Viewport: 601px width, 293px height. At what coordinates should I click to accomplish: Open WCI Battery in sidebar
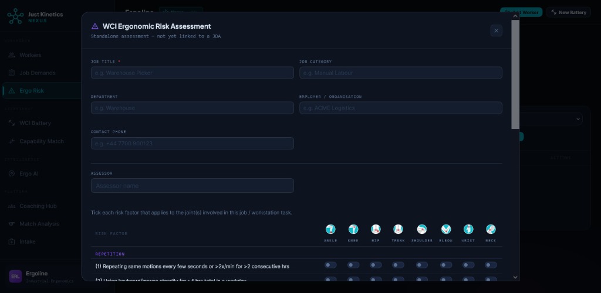(x=42, y=123)
